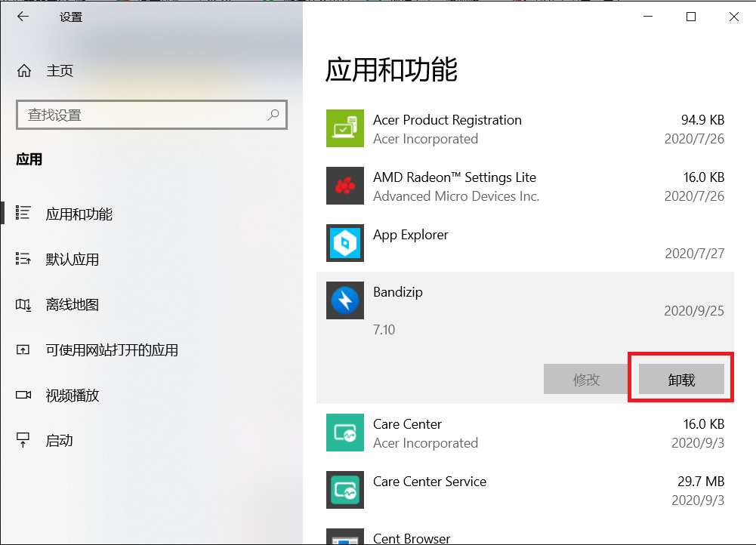The image size is (756, 545).
Task: Click the back arrow in Settings
Action: (x=23, y=17)
